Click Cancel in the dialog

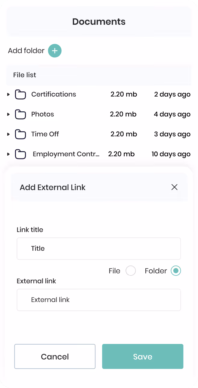[x=55, y=356]
